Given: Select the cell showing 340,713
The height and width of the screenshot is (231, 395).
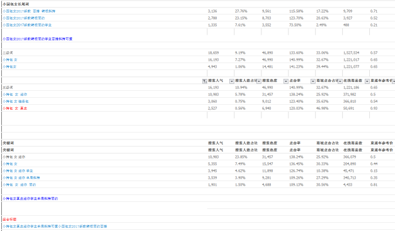Looking at the screenshot, I should (350, 178).
